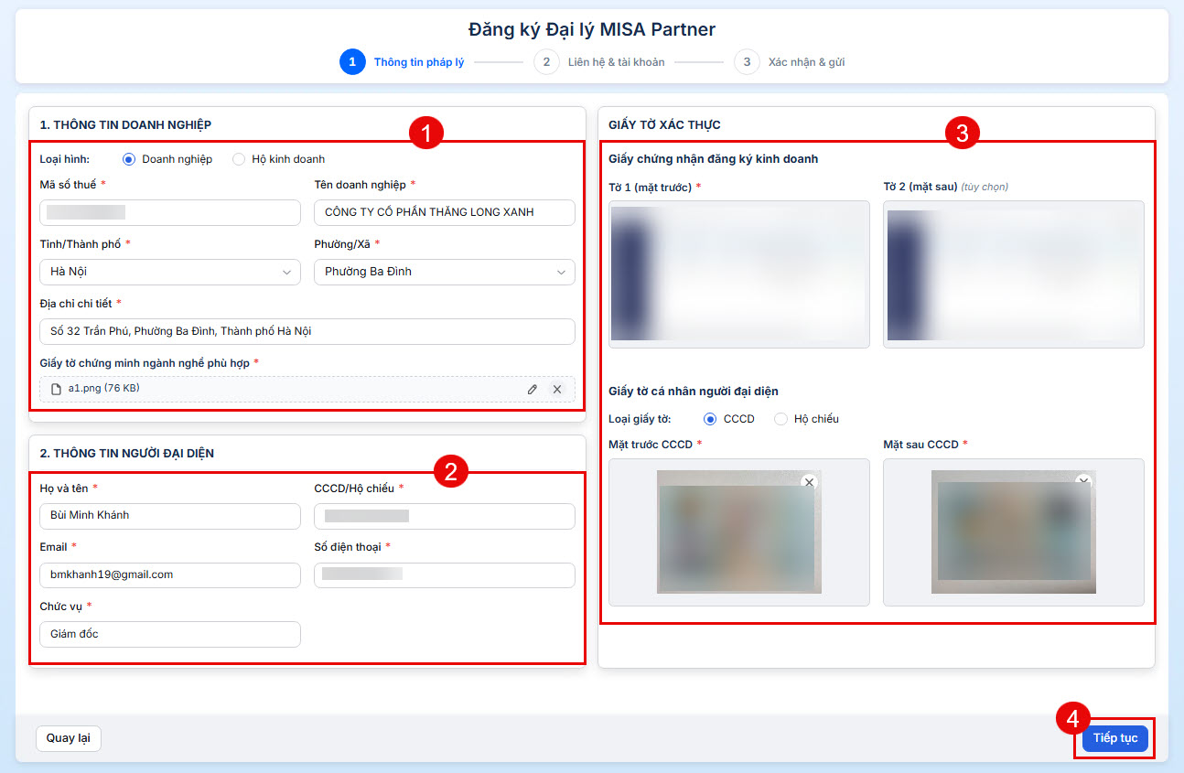Open the Tờ 1 (mặt trước) document preview
Screen dimensions: 1184x773
[739, 274]
